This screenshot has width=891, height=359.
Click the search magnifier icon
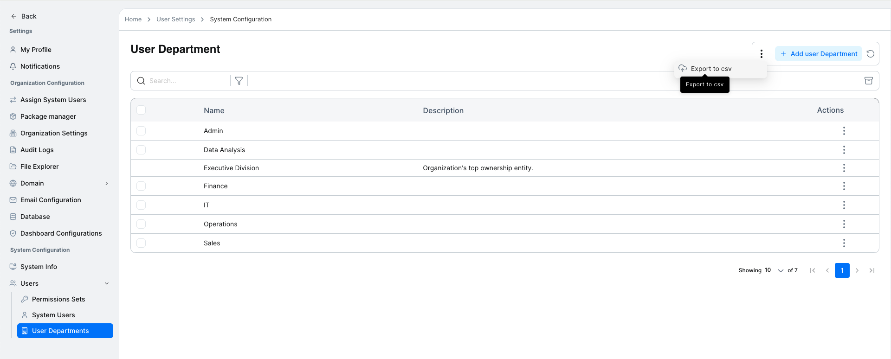click(141, 81)
